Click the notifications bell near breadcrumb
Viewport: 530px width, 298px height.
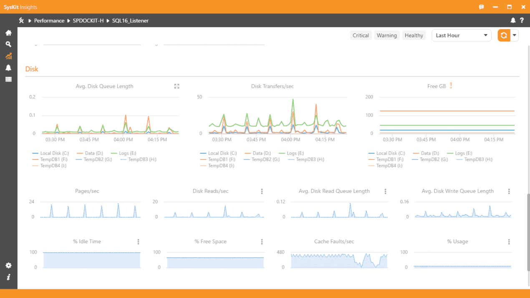click(x=513, y=20)
